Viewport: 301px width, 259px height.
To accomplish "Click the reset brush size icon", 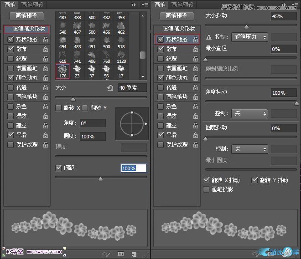I will 110,87.
